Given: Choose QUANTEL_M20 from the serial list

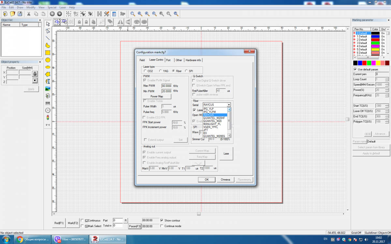Looking at the screenshot, I should pyautogui.click(x=215, y=121).
